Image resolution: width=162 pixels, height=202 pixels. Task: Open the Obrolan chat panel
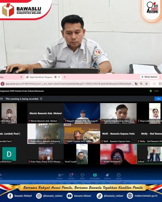71,176
